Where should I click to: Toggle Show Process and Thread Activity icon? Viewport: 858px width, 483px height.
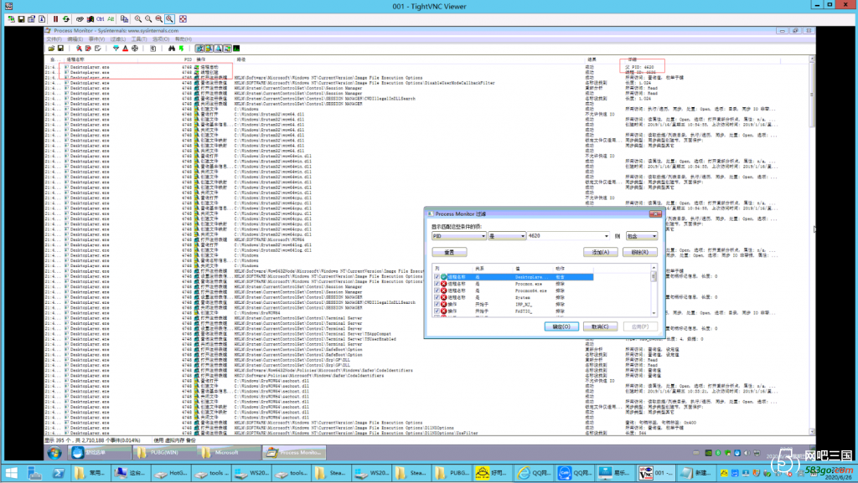[x=228, y=48]
